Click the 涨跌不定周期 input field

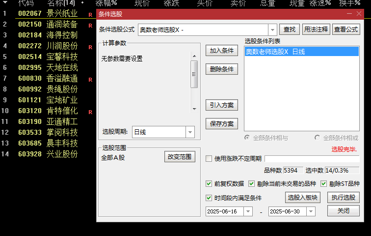[312, 159]
